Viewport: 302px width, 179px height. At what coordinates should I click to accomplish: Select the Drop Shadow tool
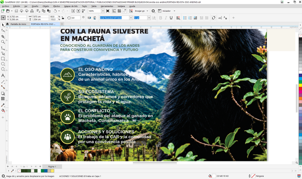(x=3, y=93)
